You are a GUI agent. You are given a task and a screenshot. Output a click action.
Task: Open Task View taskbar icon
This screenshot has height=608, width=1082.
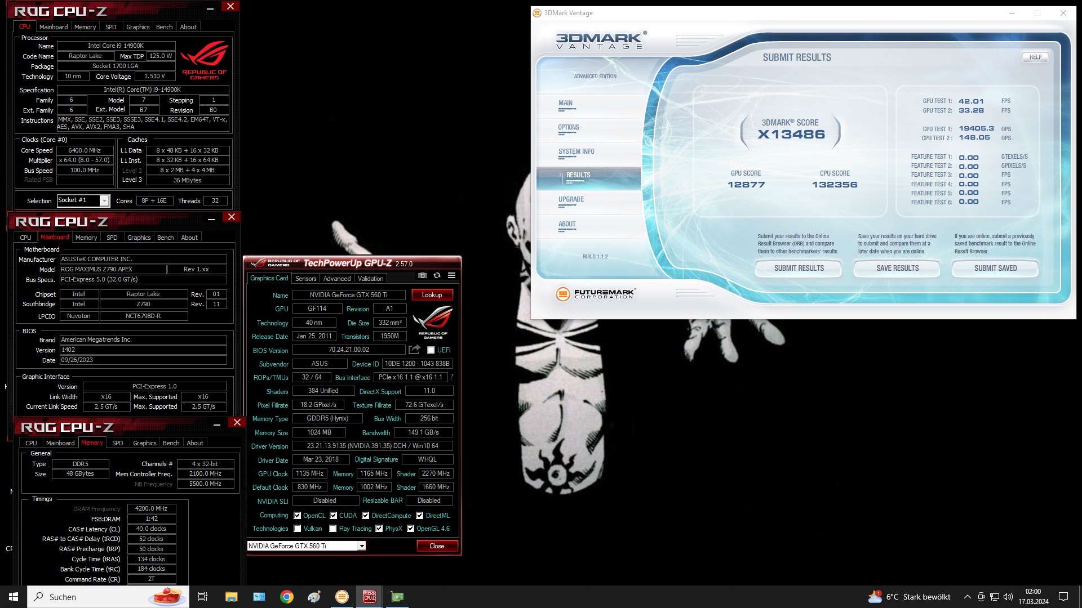(203, 597)
